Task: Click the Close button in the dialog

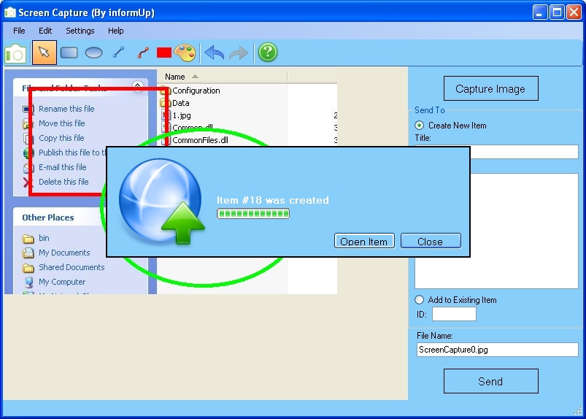Action: (431, 241)
